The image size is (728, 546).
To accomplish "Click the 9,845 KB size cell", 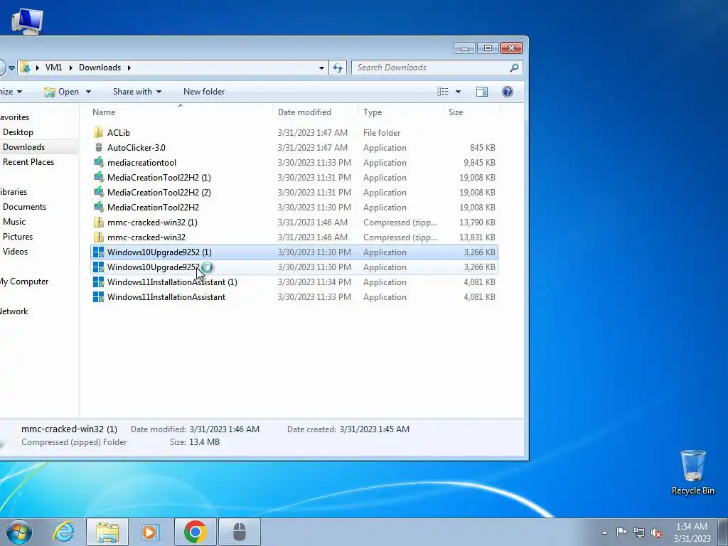I will pyautogui.click(x=479, y=163).
